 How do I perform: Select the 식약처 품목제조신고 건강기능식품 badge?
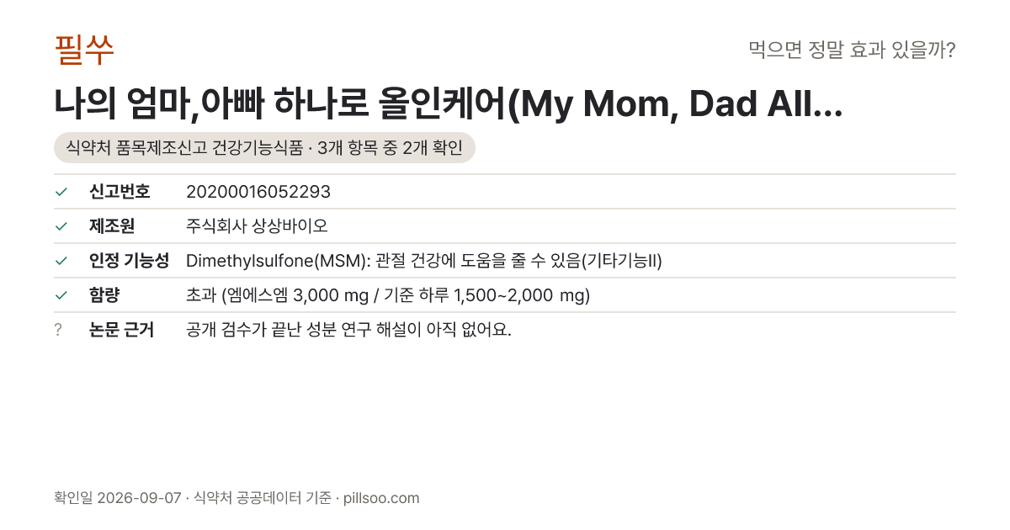264,148
